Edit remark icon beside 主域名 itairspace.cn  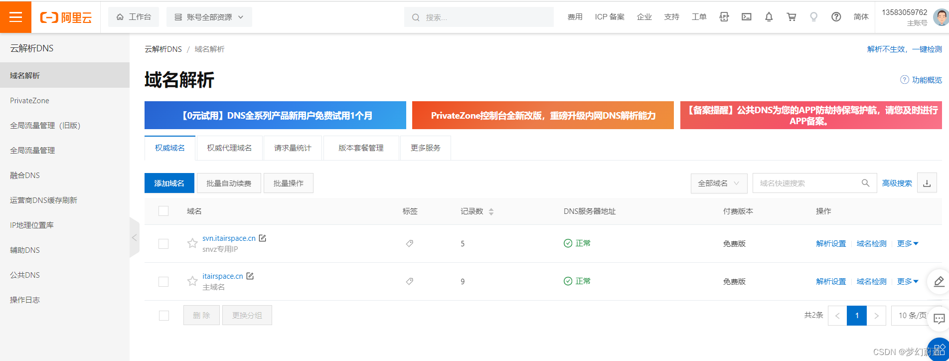[250, 276]
